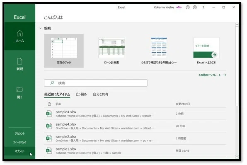Click the 1 時間前 modified time
Viewport: 247px width, 165px height.
coord(181,138)
